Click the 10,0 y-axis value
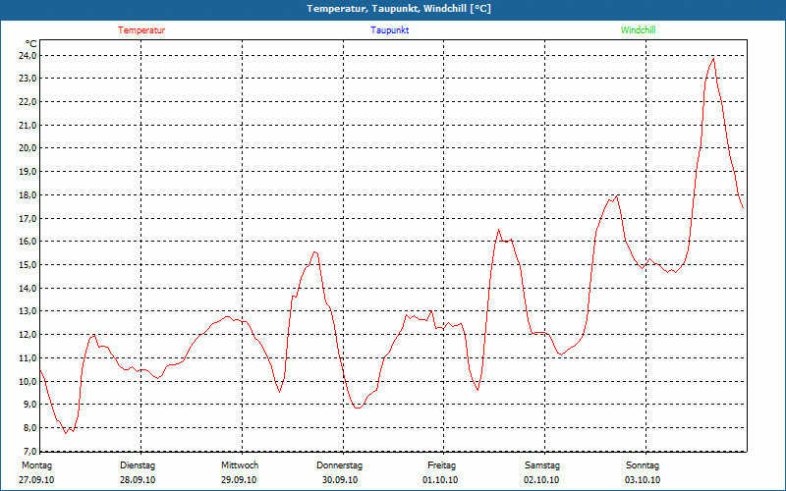This screenshot has width=786, height=491. click(28, 381)
